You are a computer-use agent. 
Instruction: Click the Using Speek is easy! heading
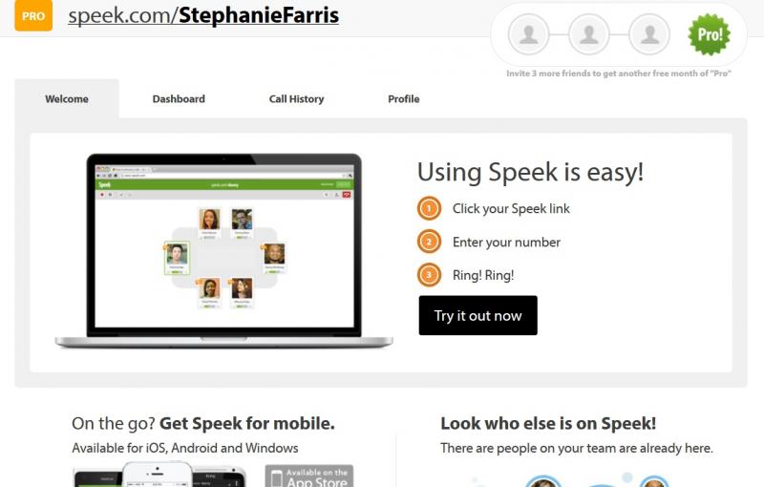[x=531, y=173]
